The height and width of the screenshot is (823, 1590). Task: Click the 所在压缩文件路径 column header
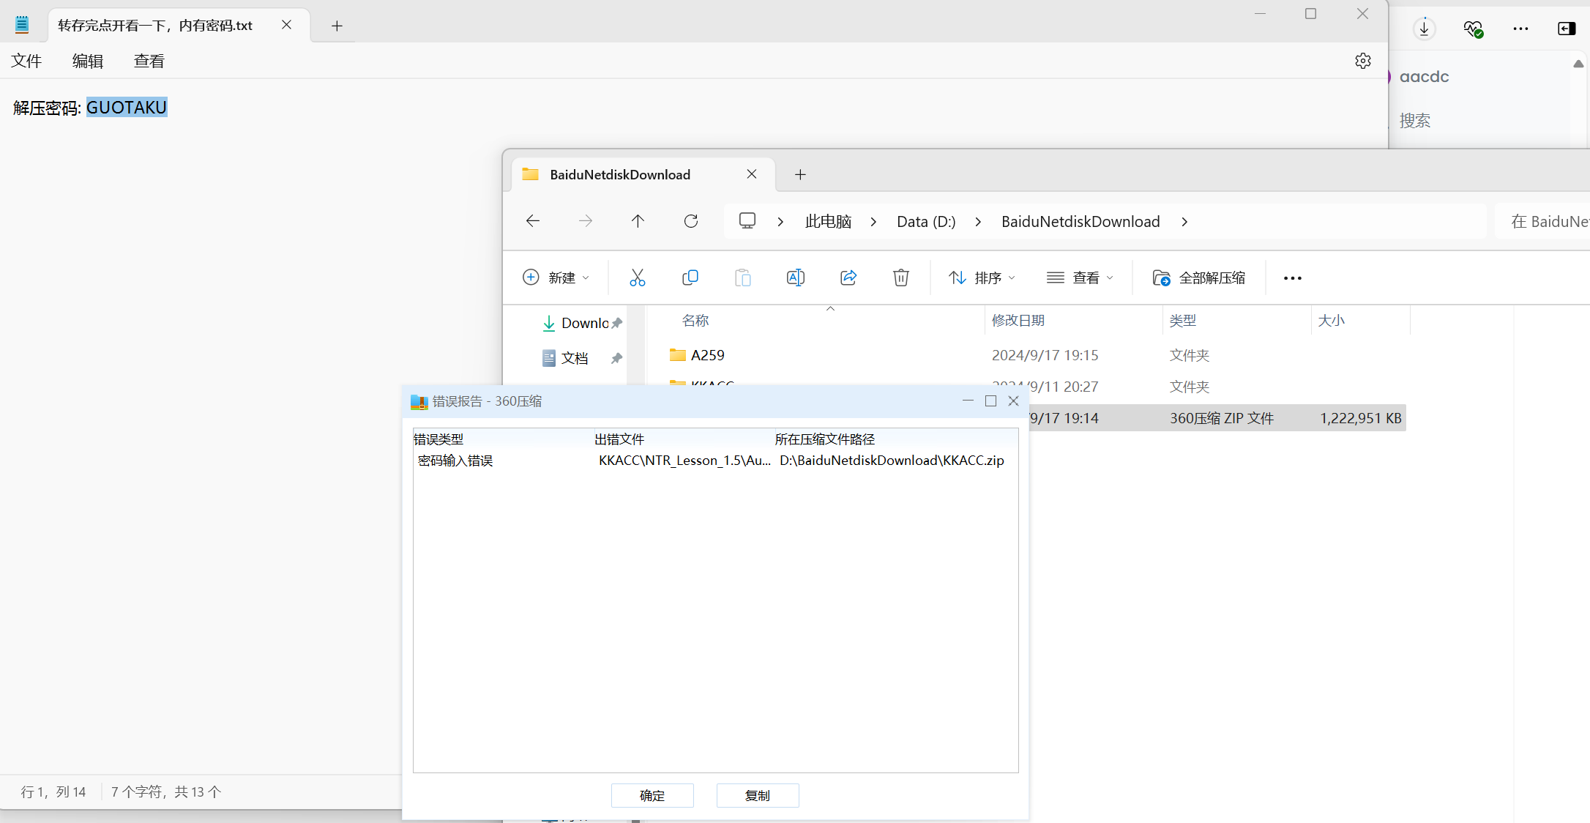pos(825,439)
